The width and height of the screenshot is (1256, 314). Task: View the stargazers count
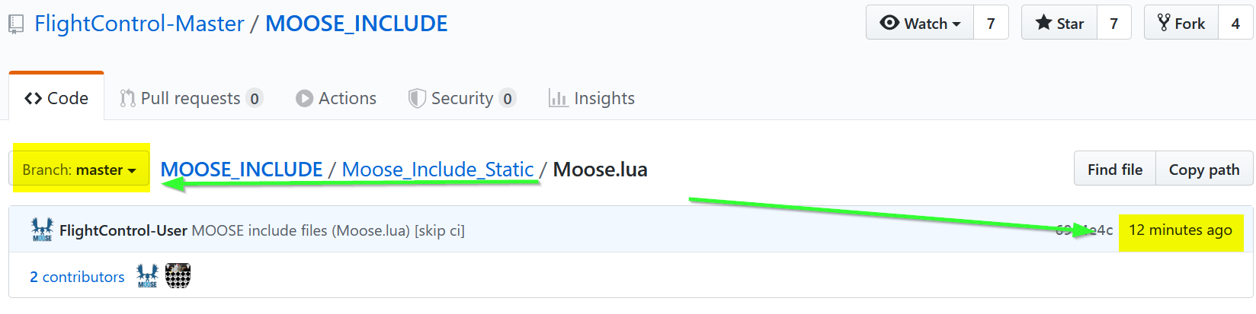pyautogui.click(x=1113, y=23)
